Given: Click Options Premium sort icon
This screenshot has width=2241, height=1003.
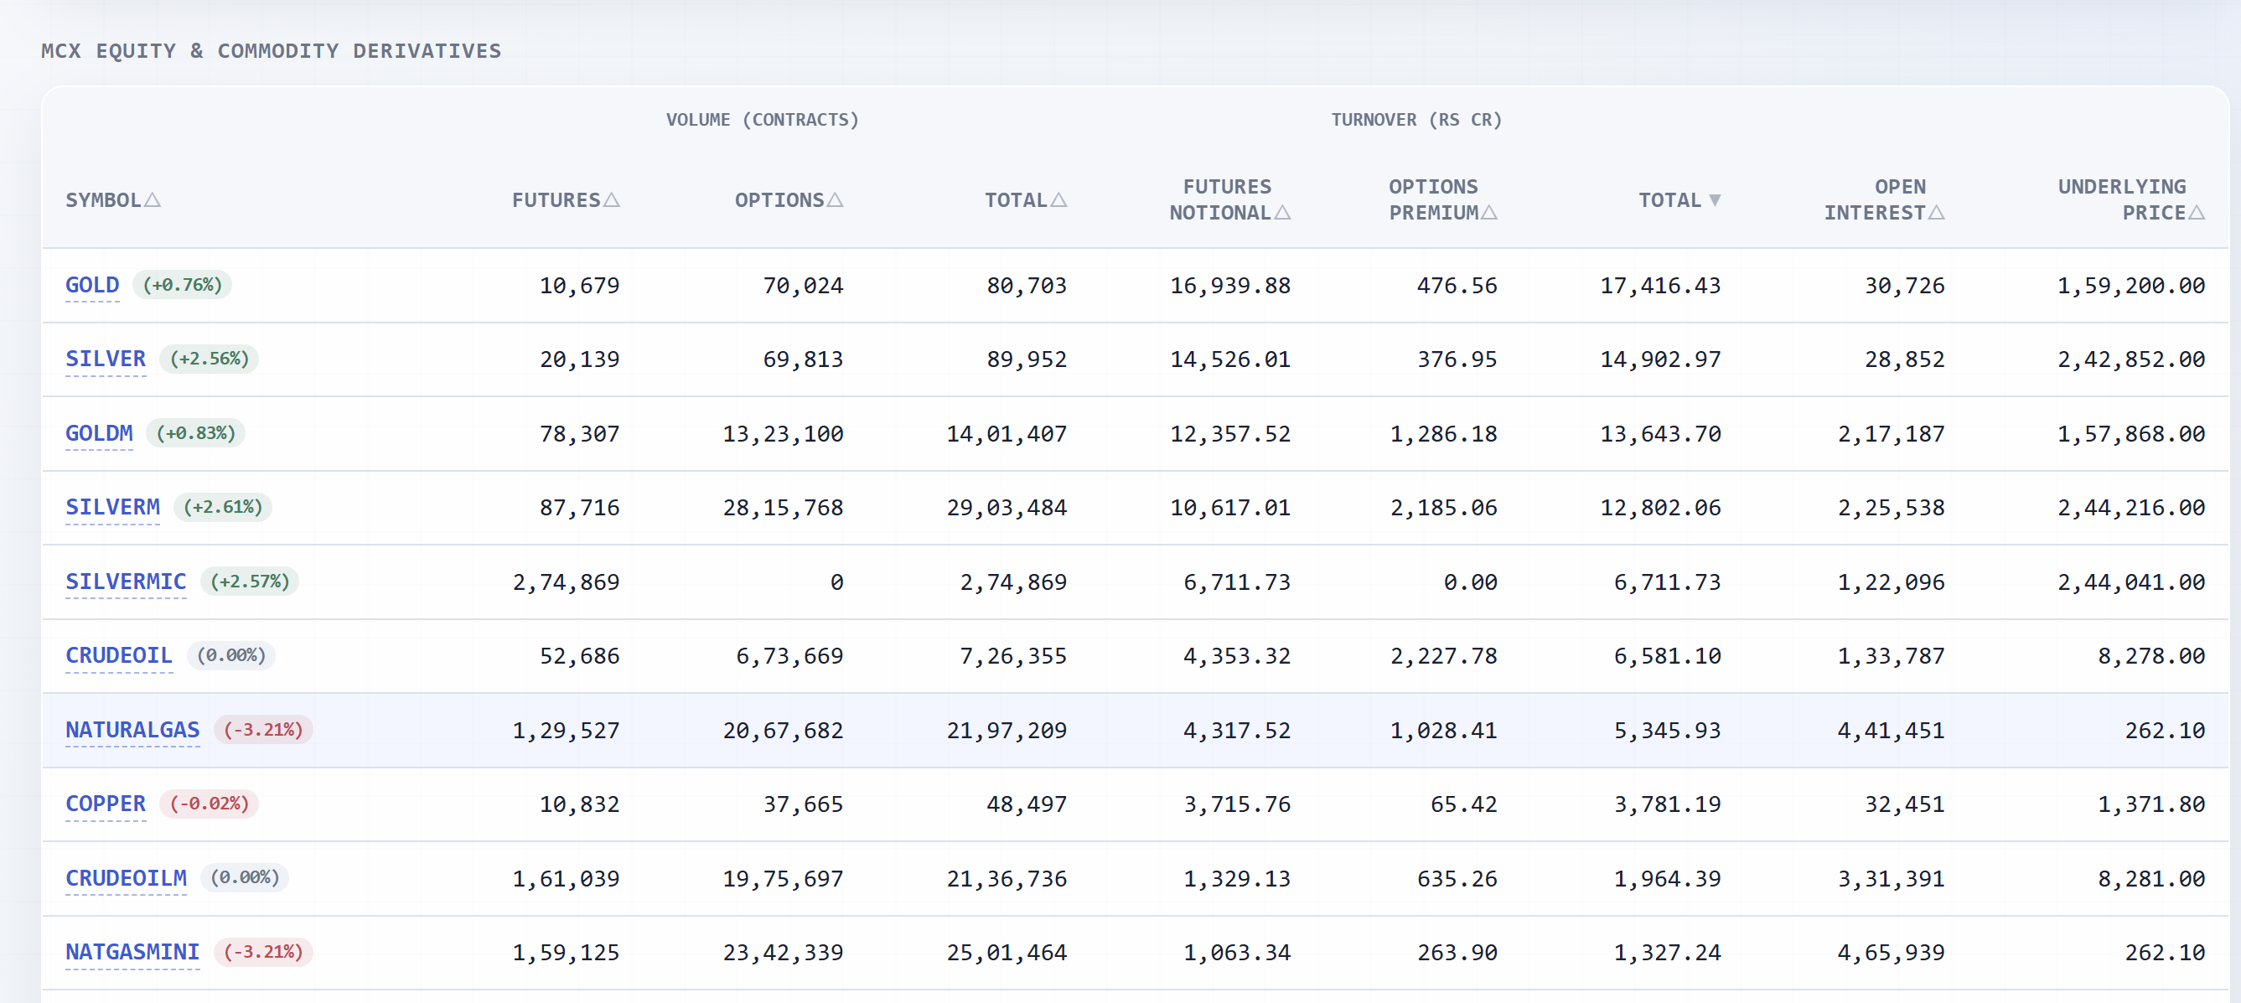Looking at the screenshot, I should pyautogui.click(x=1489, y=213).
